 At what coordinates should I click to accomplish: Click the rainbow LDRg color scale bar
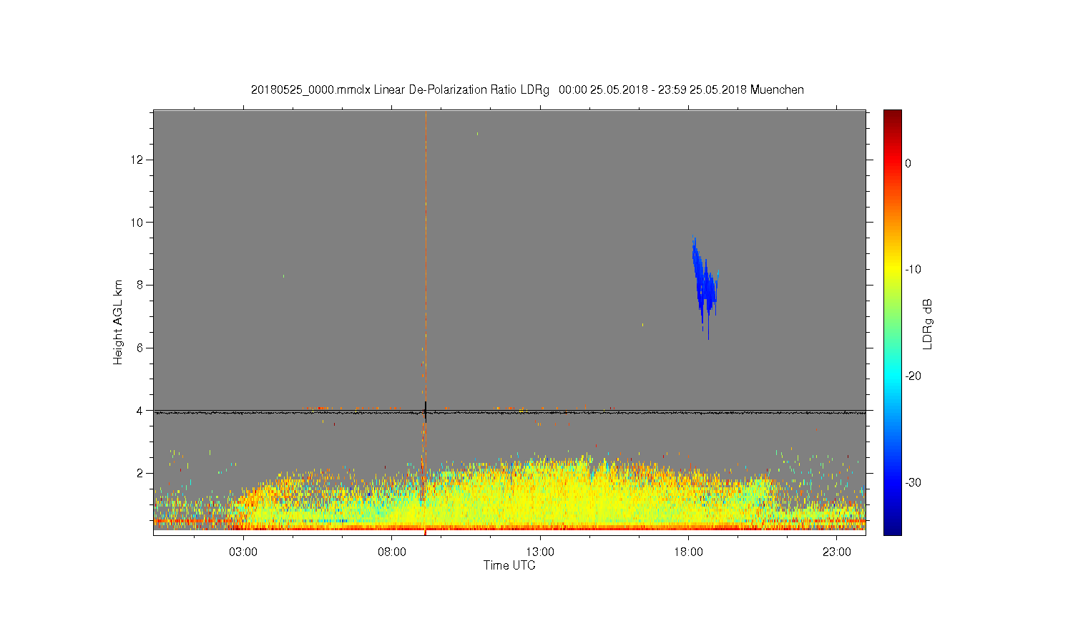[893, 322]
